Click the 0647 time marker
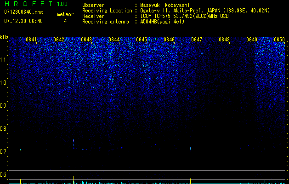The image size is (289, 184). click(x=197, y=40)
